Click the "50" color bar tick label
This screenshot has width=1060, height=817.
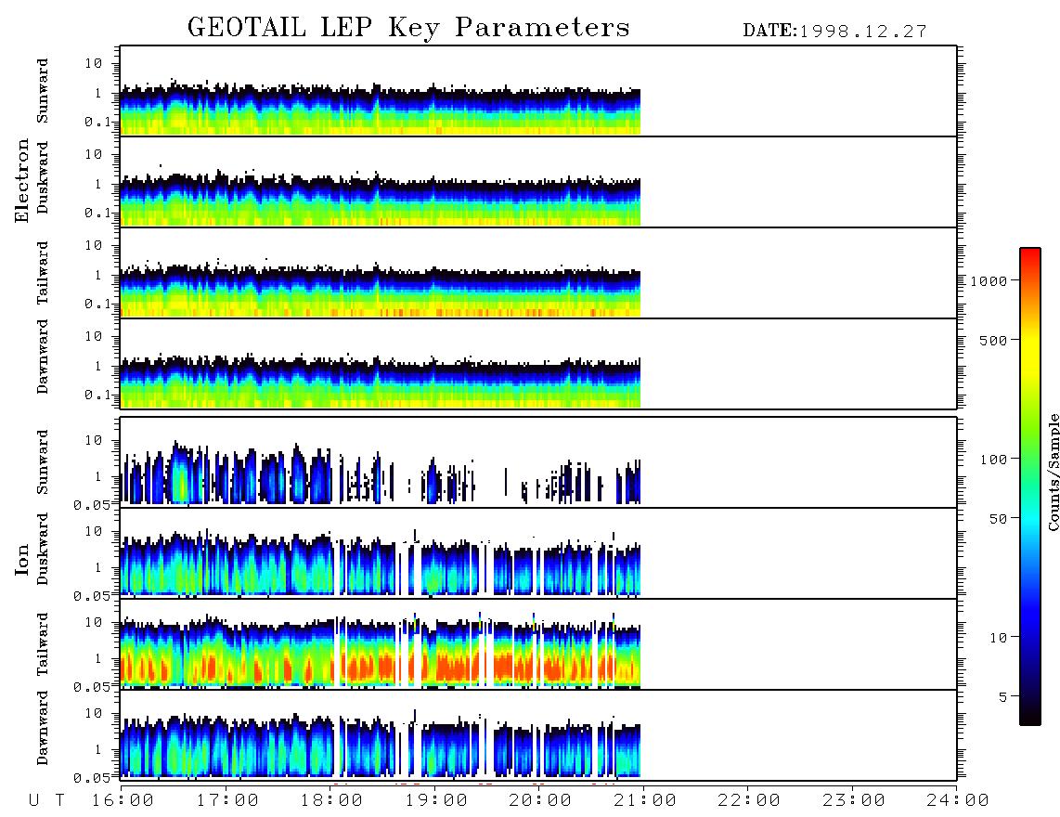pos(998,519)
